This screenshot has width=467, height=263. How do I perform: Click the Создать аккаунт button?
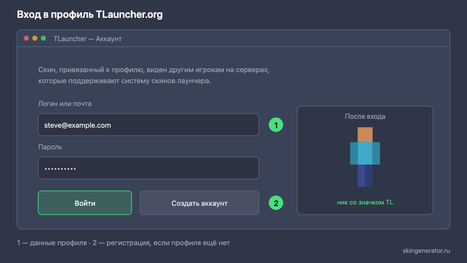(200, 203)
